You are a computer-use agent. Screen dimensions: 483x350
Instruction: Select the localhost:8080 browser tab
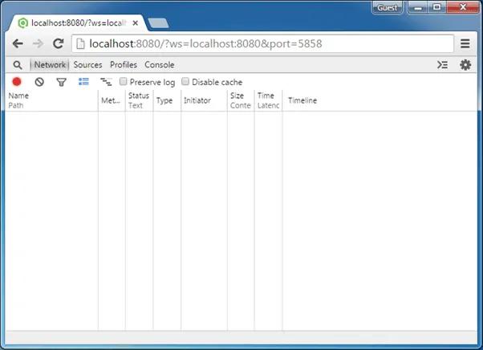[77, 22]
